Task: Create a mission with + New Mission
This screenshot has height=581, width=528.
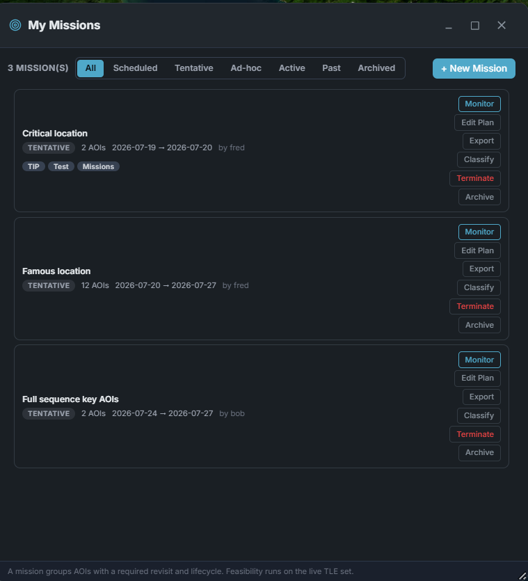Action: tap(474, 69)
